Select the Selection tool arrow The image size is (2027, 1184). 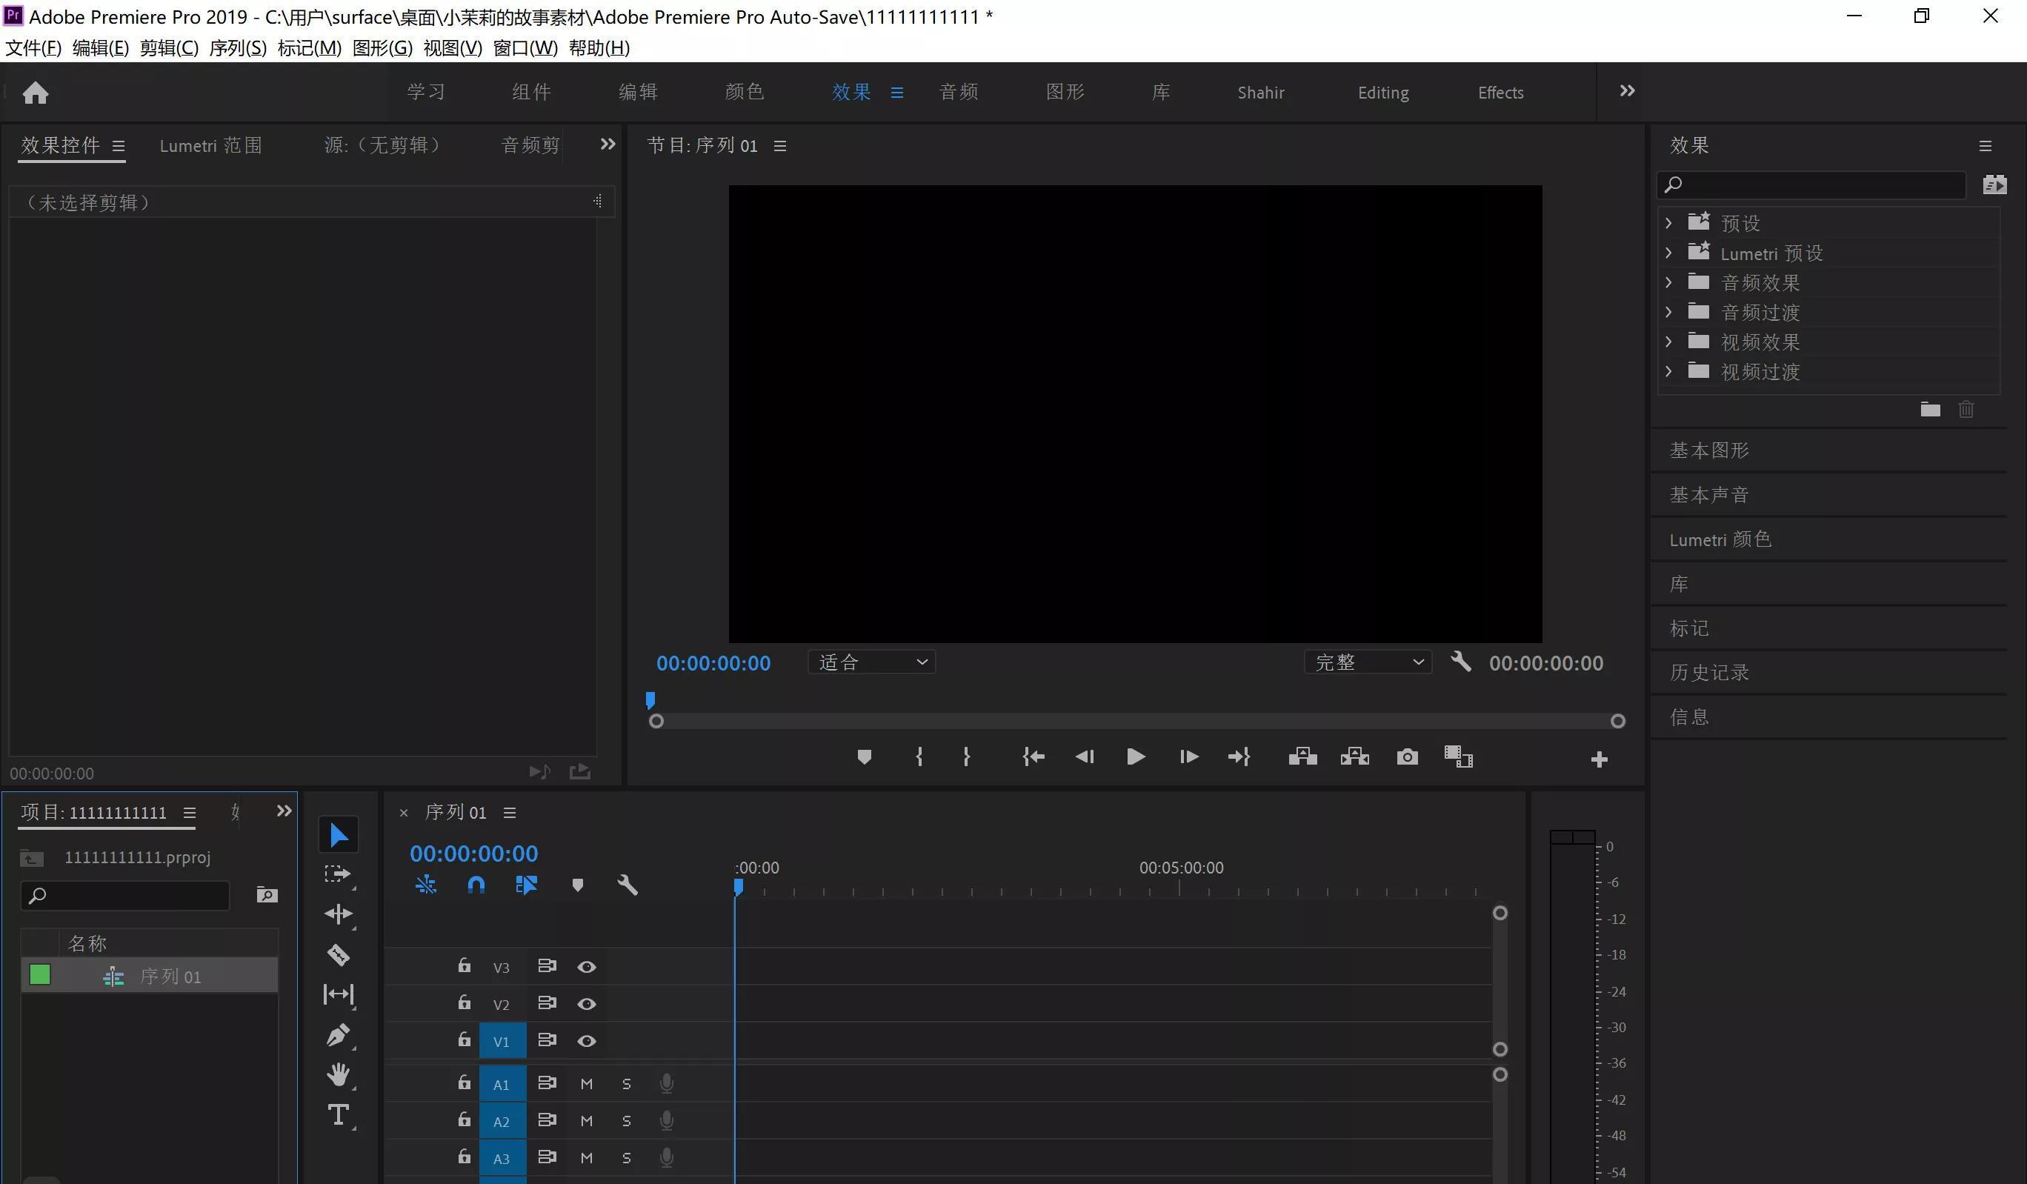click(x=339, y=836)
